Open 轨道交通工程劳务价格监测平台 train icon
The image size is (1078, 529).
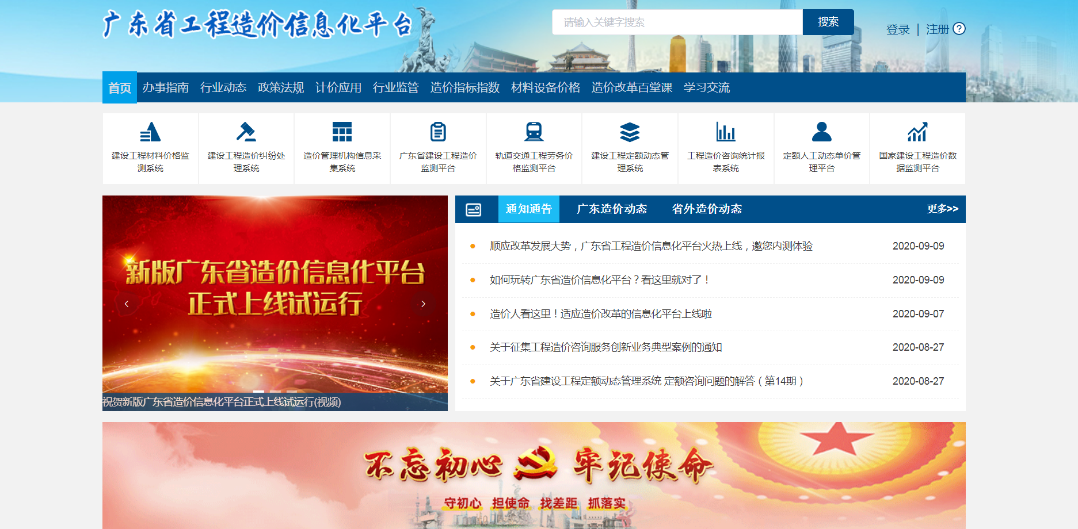(x=534, y=132)
